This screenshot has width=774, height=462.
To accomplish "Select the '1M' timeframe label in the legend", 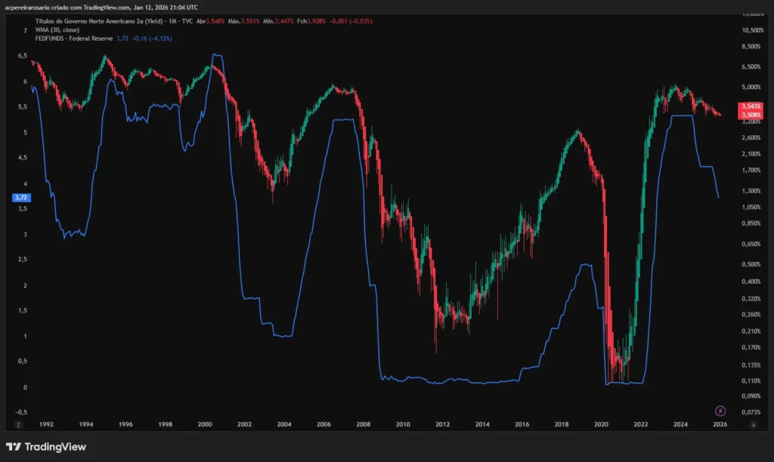I will 173,20.
